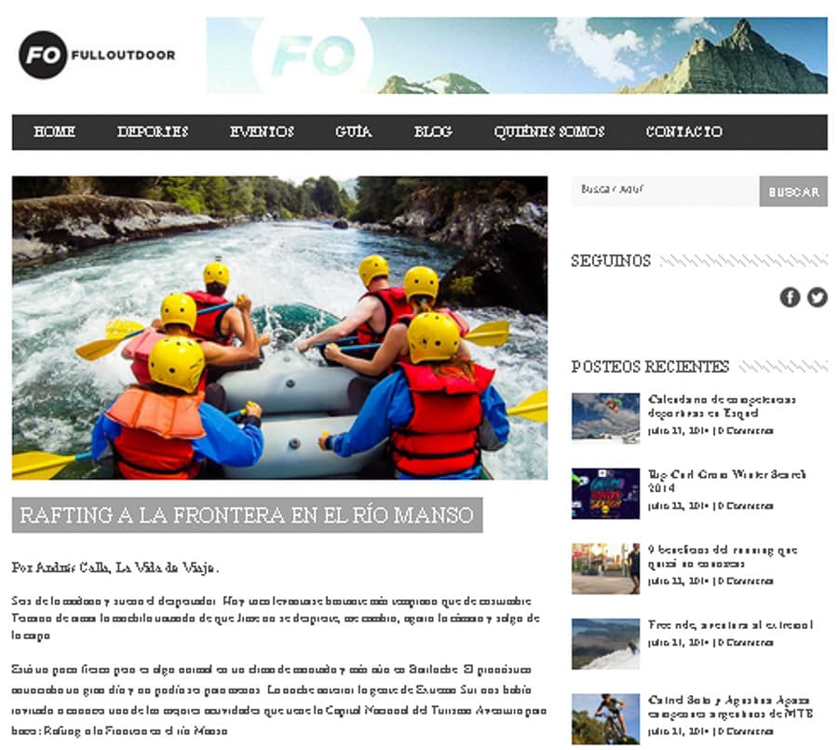Focus the search input field
This screenshot has height=750, width=838.
point(665,191)
